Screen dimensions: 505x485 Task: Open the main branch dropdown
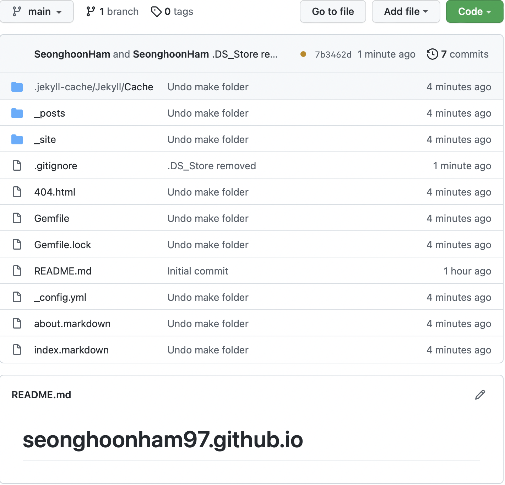(x=37, y=11)
